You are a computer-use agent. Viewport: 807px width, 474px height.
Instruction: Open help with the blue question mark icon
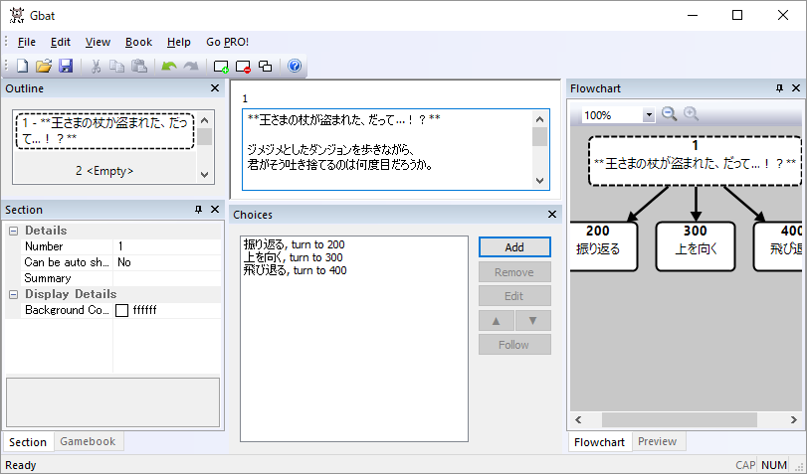click(x=294, y=67)
